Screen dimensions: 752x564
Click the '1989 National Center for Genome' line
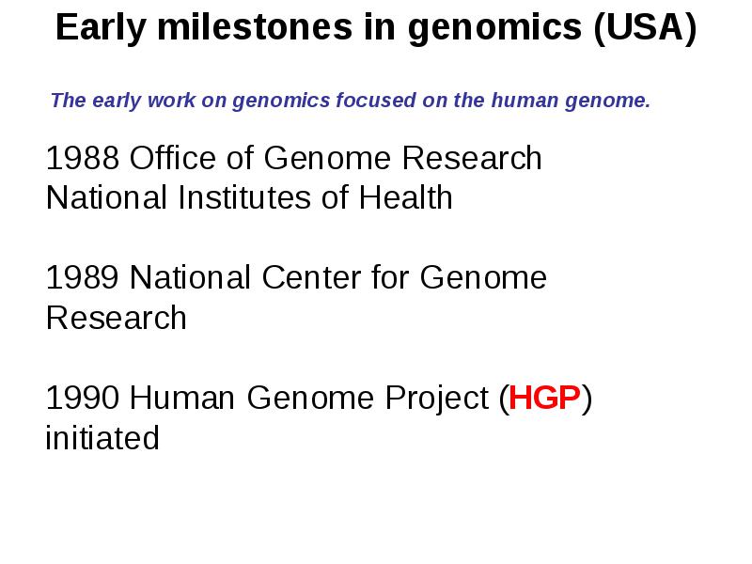(x=296, y=277)
